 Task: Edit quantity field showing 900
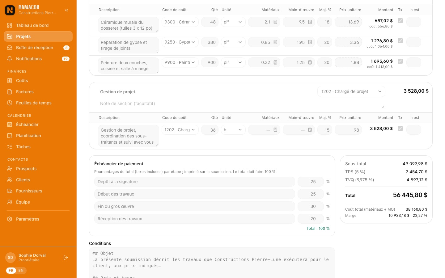tap(210, 62)
